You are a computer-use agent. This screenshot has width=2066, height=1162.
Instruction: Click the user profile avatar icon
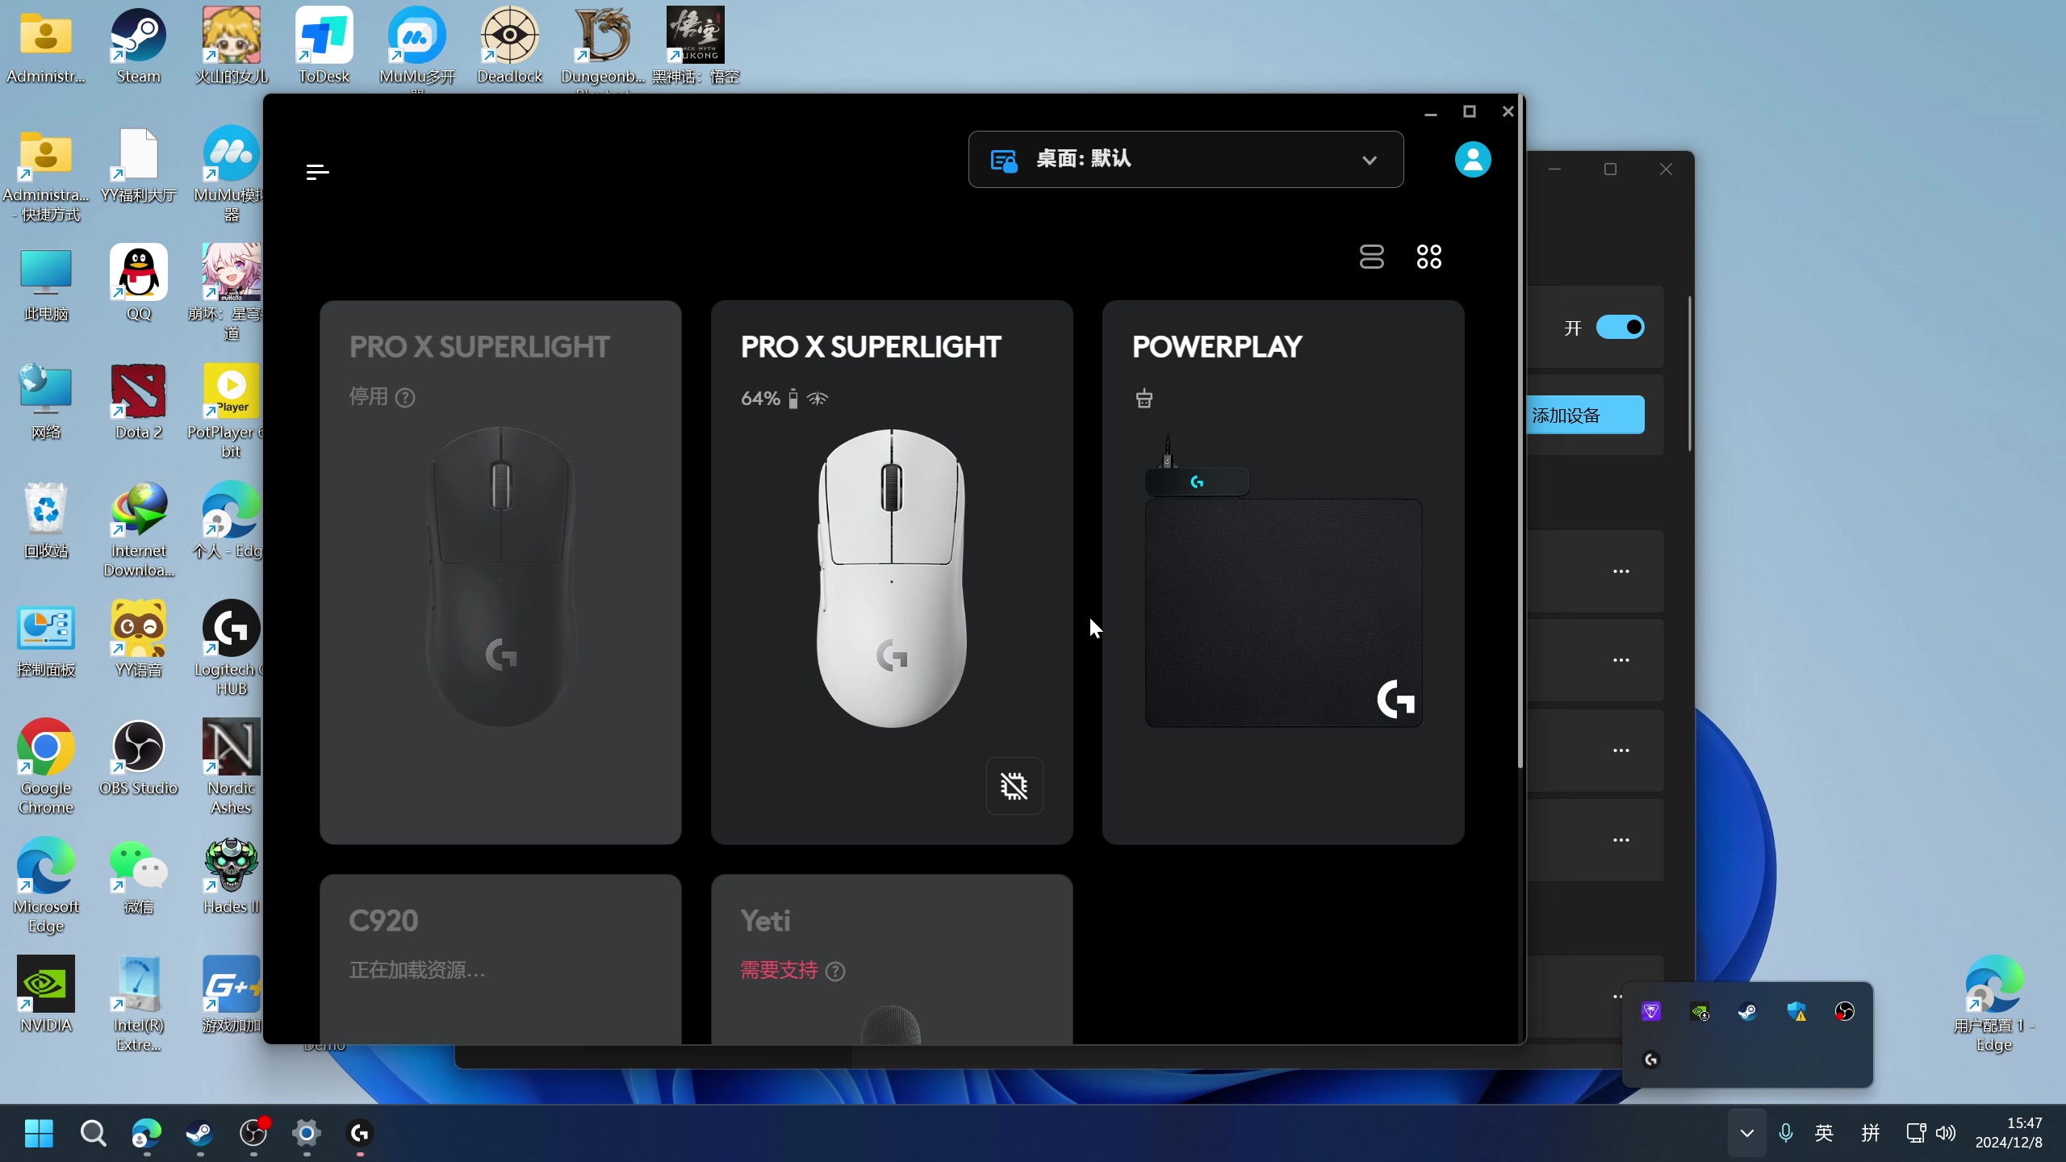tap(1473, 159)
